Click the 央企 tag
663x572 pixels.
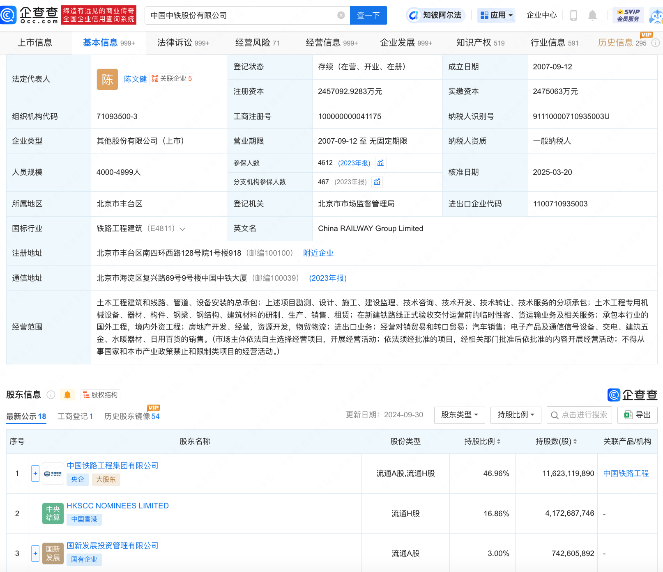[77, 479]
